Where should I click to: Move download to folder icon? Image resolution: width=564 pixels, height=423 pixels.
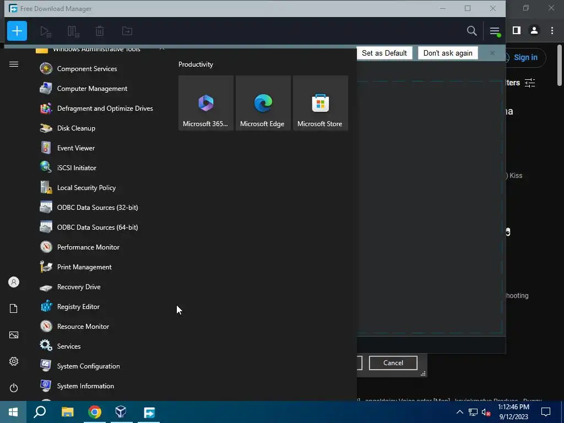click(127, 31)
